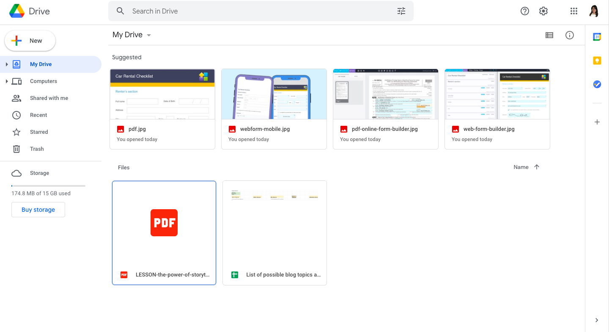Open Google Keep side panel
This screenshot has height=332, width=609.
coord(597,61)
